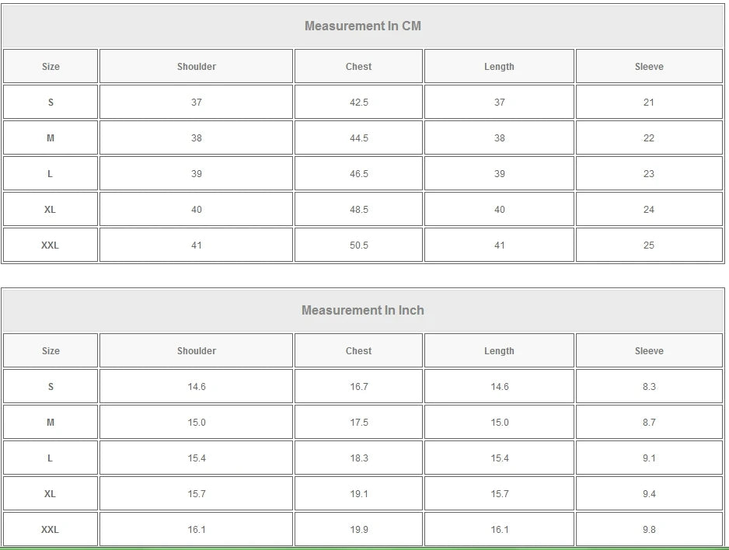Select the chest value 18.3 for size L
Viewport: 729px width, 550px height.
click(x=359, y=458)
